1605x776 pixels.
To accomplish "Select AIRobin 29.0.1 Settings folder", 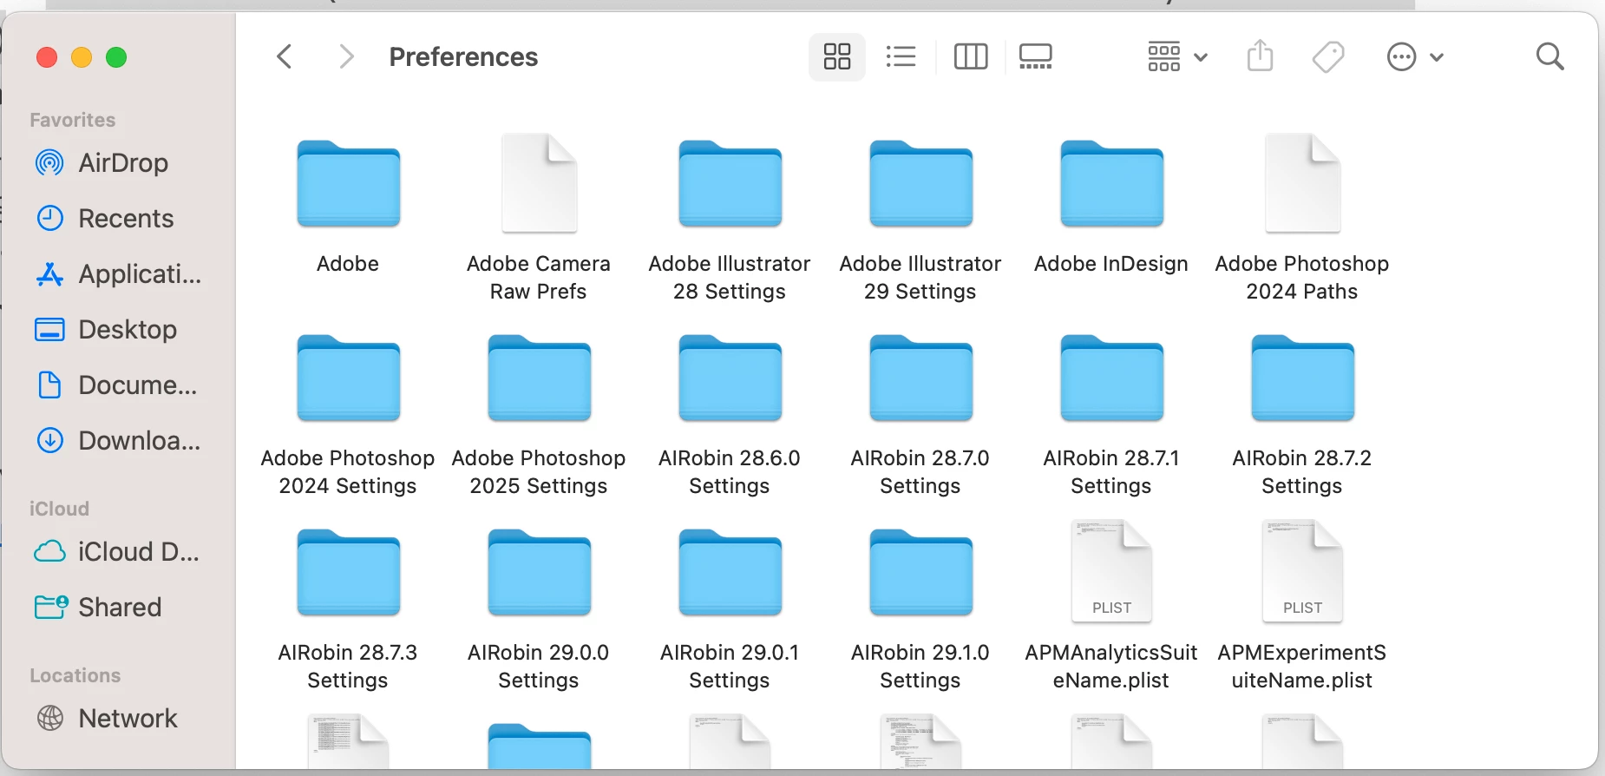I will point(730,573).
